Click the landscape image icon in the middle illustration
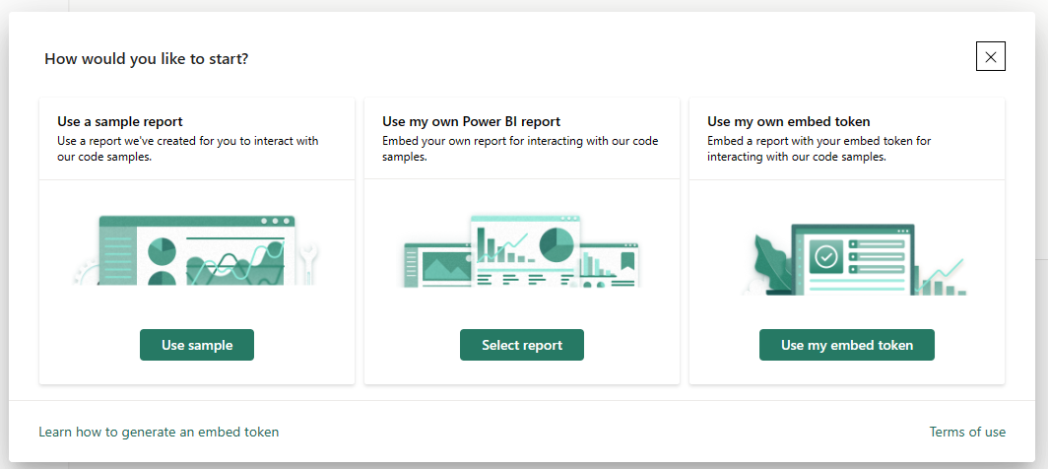This screenshot has width=1048, height=469. [447, 266]
